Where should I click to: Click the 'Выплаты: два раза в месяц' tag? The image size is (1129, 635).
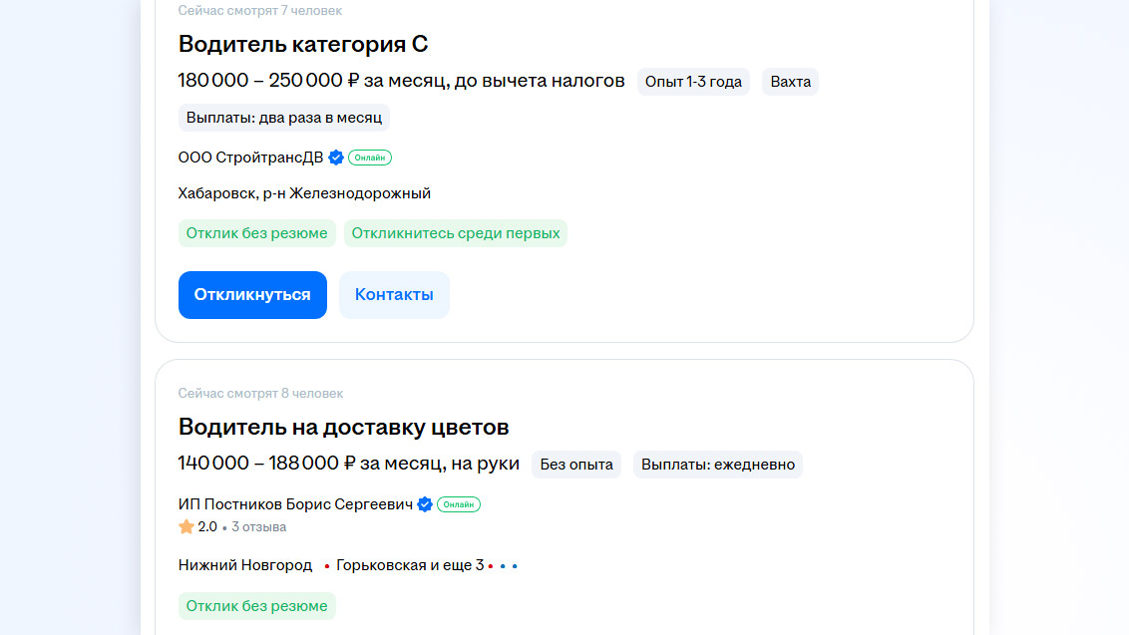[x=283, y=118]
